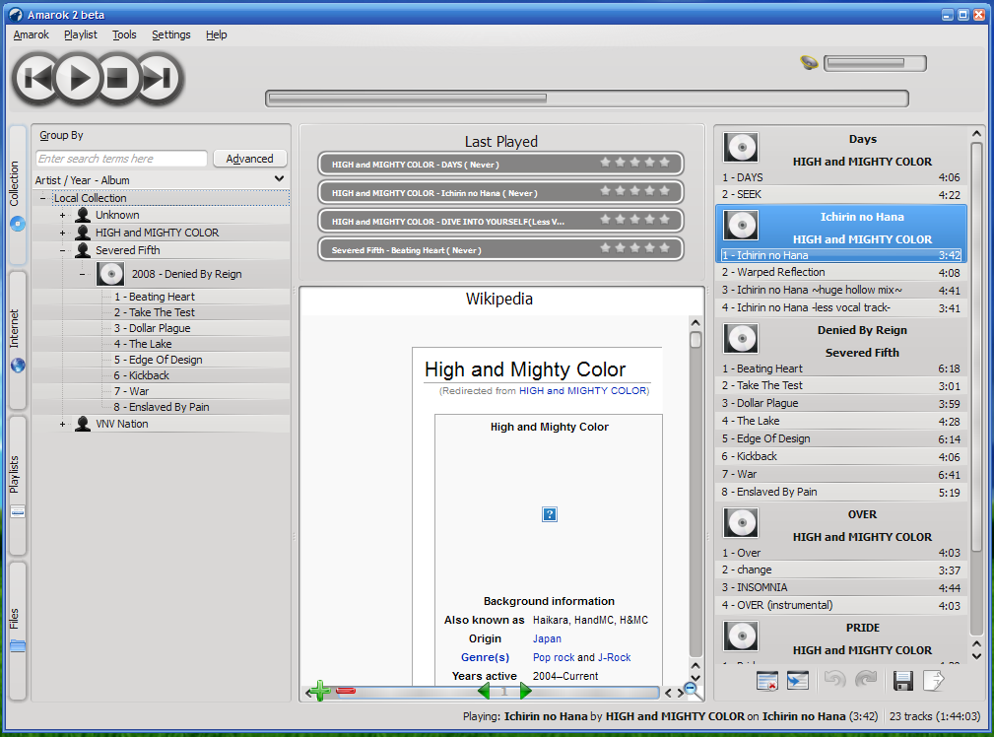Focus the collection search field
Viewport: 994px width, 737px height.
tap(122, 159)
